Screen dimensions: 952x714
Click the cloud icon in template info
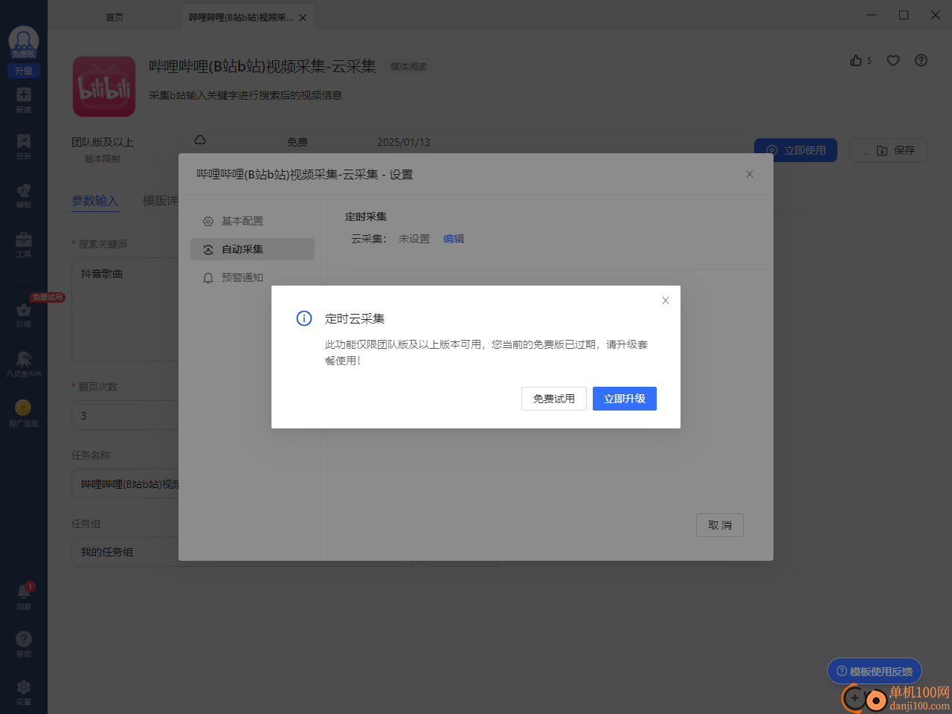[x=200, y=140]
